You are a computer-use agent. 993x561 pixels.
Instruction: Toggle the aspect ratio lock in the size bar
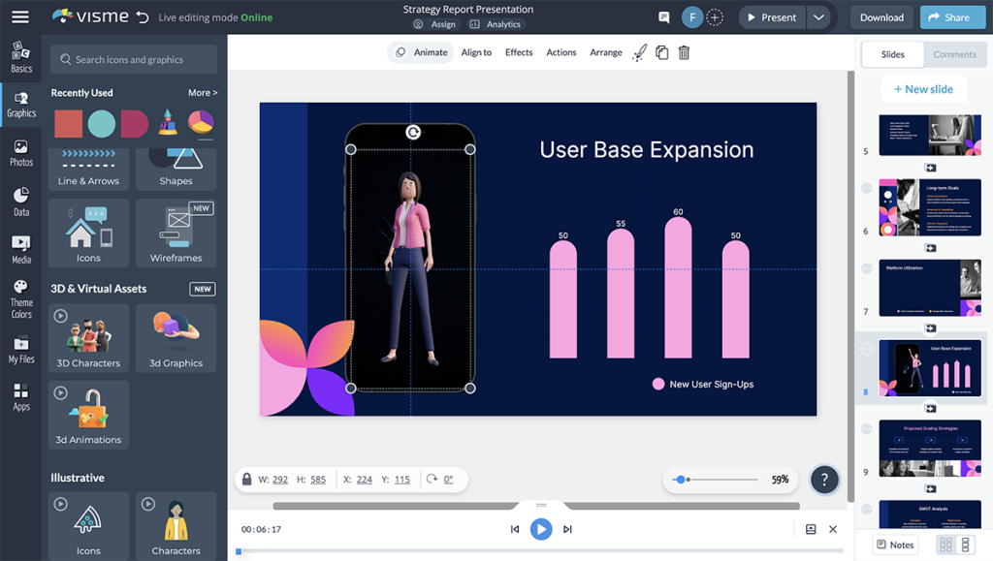click(246, 479)
